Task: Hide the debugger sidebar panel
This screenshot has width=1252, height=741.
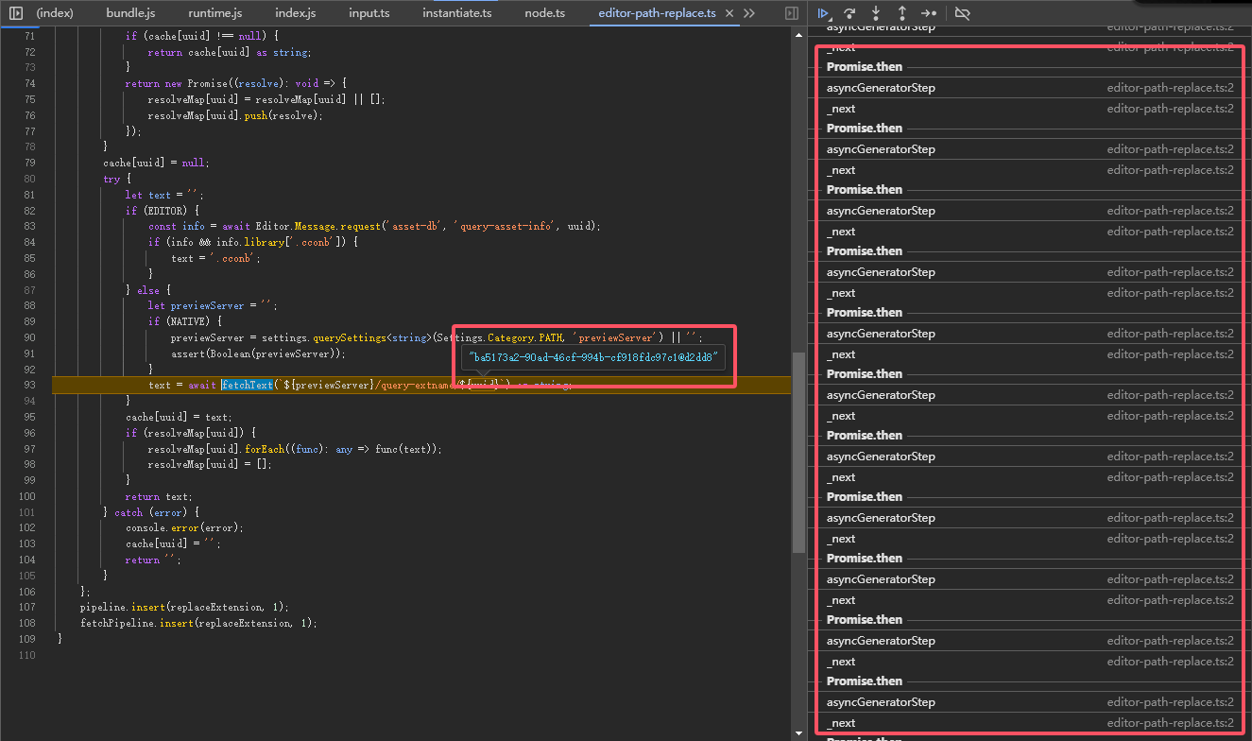Action: click(792, 13)
